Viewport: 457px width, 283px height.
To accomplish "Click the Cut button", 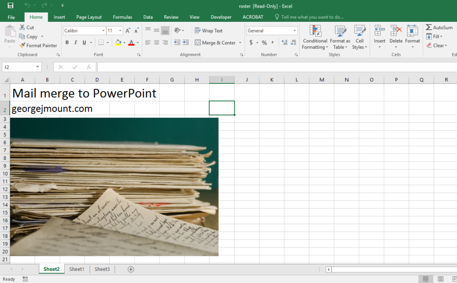I will (27, 28).
